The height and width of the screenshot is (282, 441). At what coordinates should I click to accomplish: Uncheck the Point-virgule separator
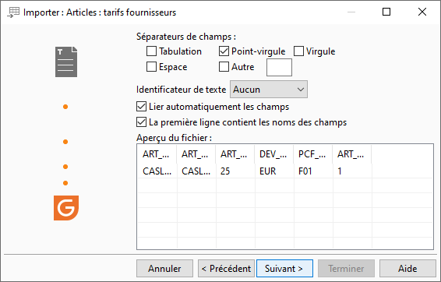pos(224,51)
